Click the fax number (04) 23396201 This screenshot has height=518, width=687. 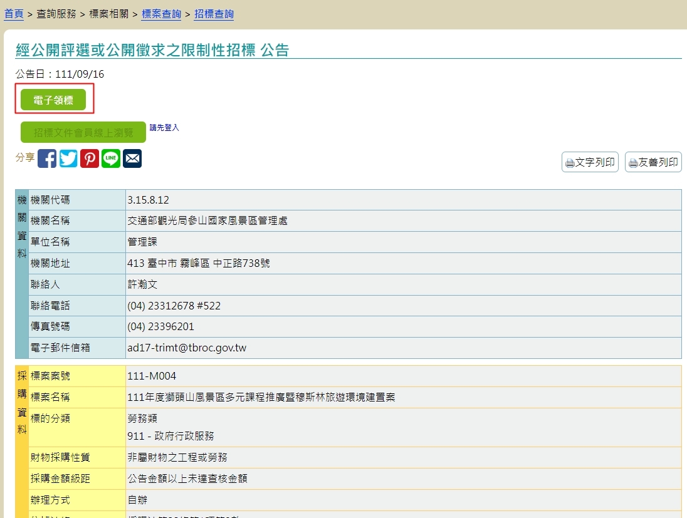[160, 327]
